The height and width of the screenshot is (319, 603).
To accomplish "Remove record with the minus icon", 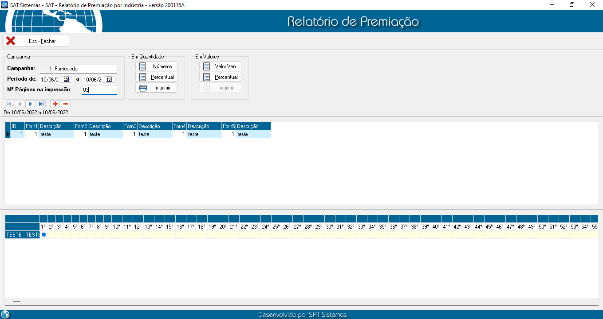I will 66,104.
